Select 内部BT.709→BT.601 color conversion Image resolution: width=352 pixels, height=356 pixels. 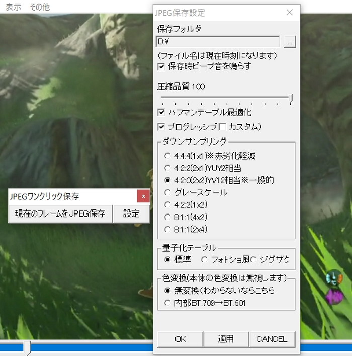(x=205, y=303)
